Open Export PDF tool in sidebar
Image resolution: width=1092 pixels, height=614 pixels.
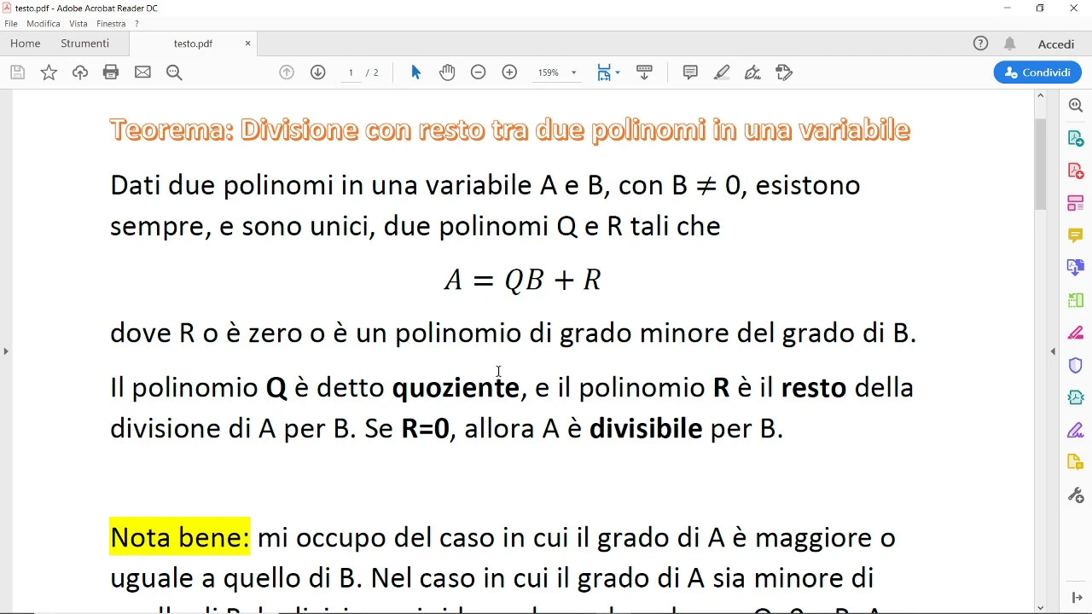[x=1076, y=138]
